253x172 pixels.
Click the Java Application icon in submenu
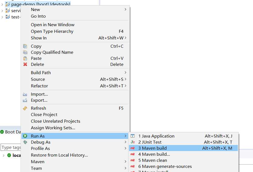(133, 136)
